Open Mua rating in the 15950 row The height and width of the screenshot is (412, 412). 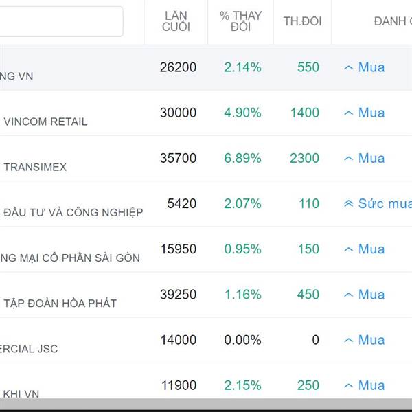point(371,249)
